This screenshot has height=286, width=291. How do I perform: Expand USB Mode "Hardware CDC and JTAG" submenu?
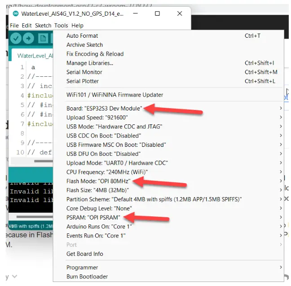point(168,127)
